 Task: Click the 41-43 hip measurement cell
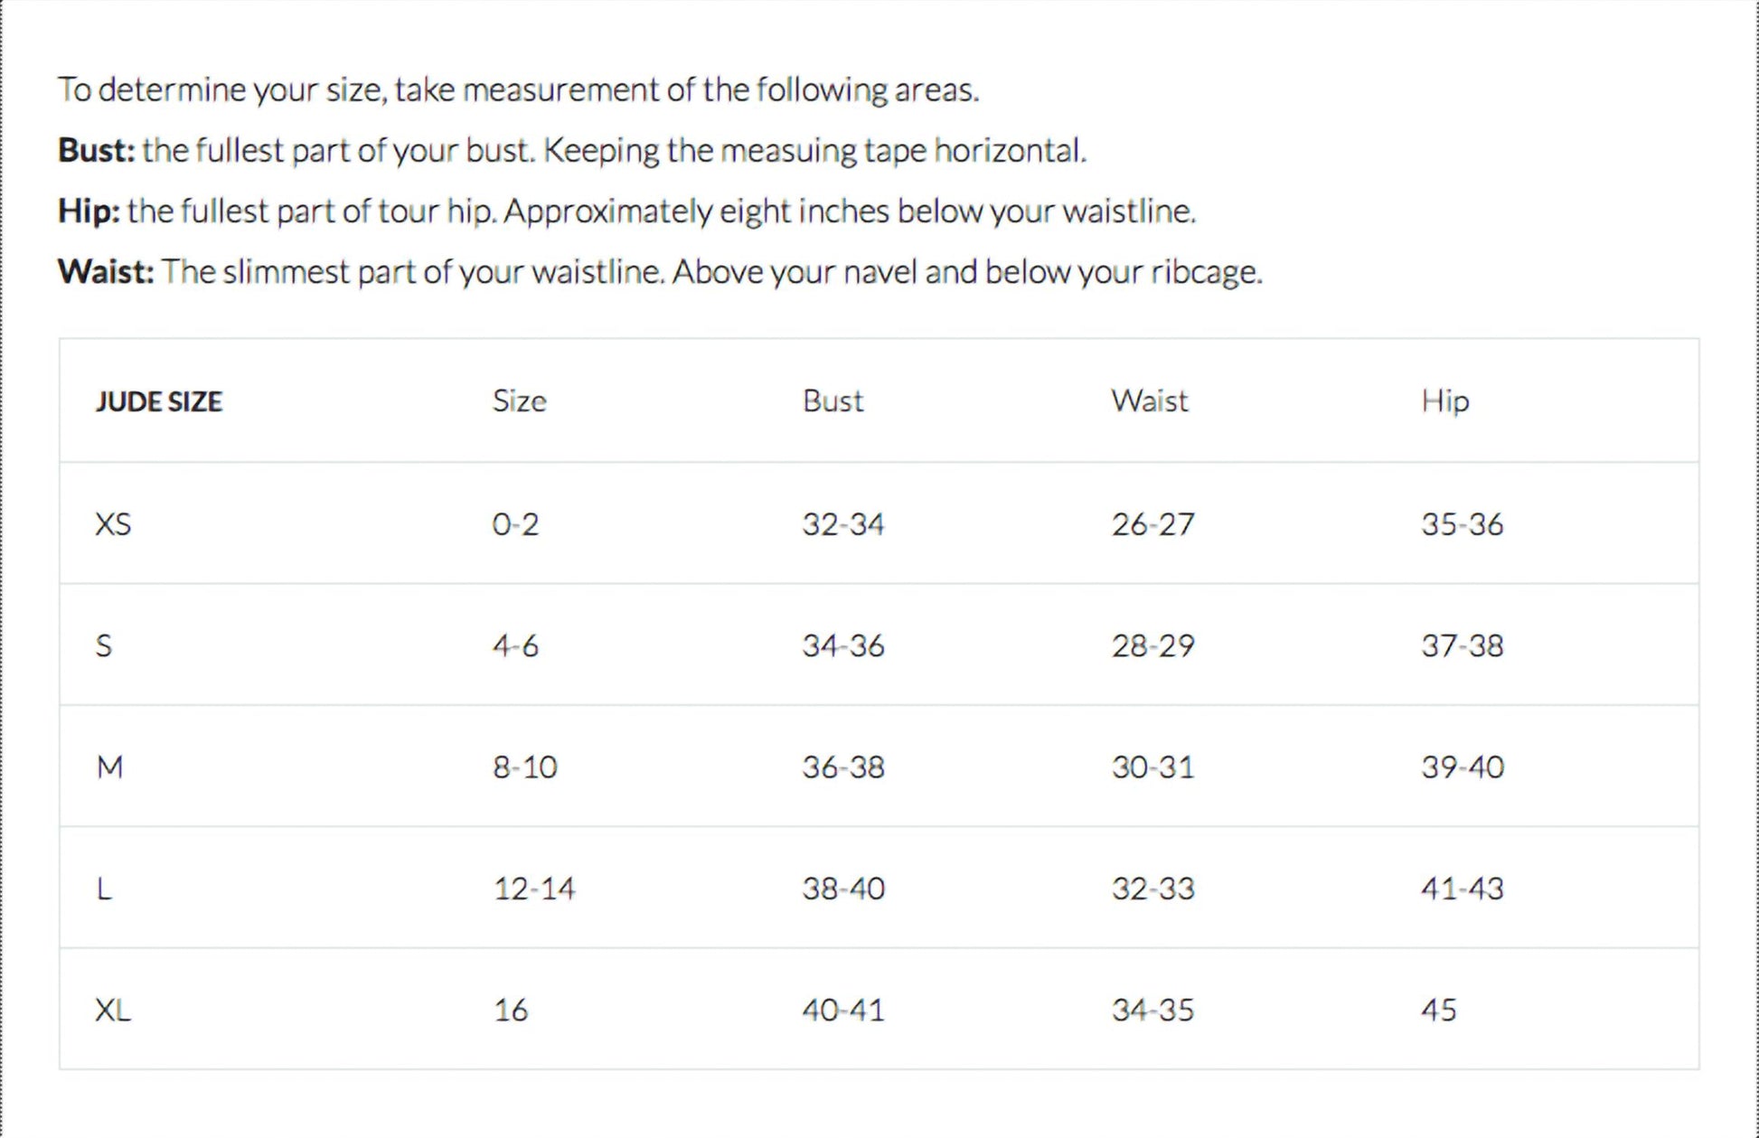tap(1462, 889)
